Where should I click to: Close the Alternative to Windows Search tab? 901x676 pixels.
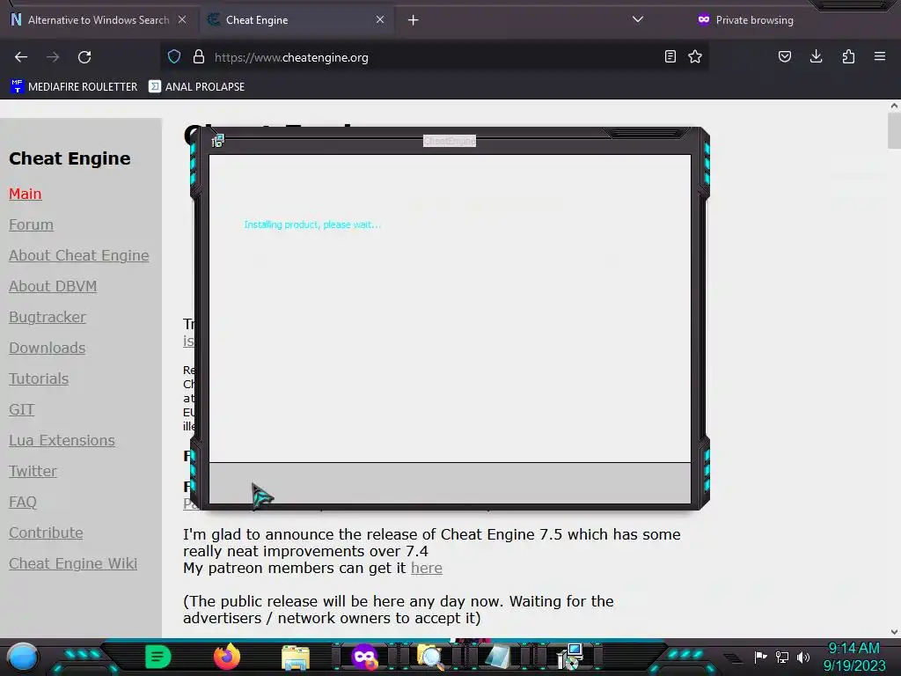[182, 20]
